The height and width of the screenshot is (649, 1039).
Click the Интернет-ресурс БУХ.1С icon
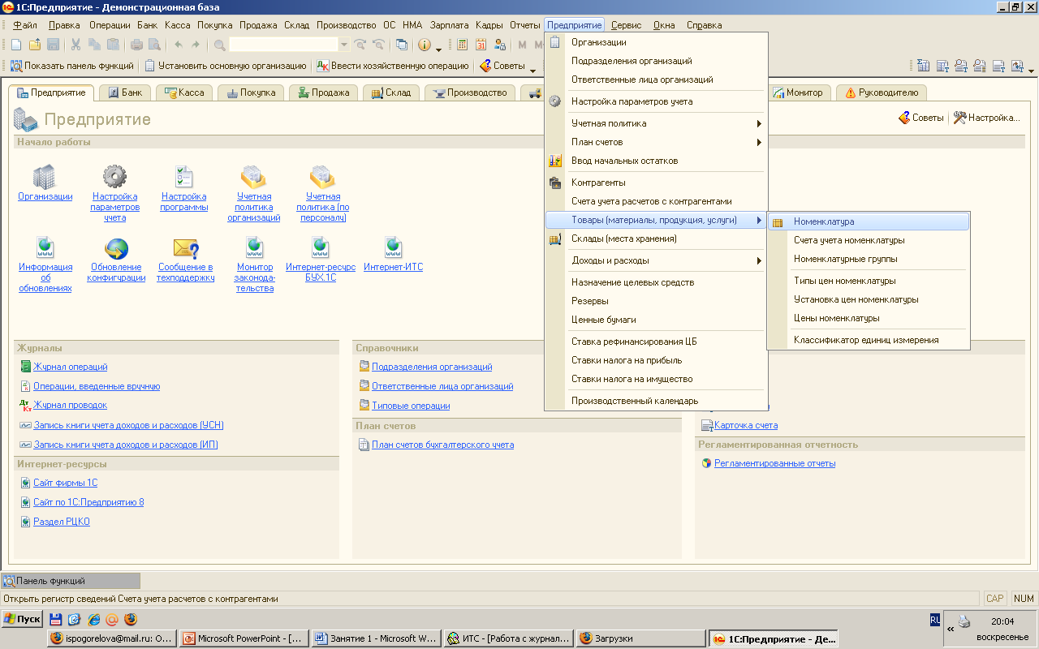click(x=321, y=247)
